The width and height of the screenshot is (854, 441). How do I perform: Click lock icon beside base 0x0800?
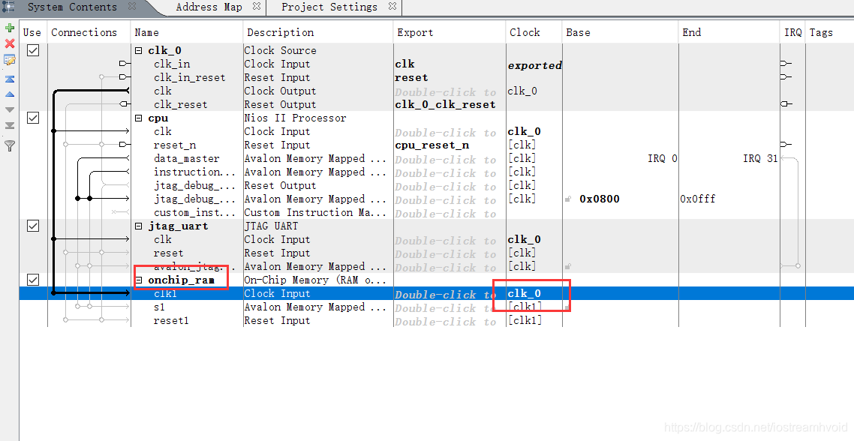568,199
